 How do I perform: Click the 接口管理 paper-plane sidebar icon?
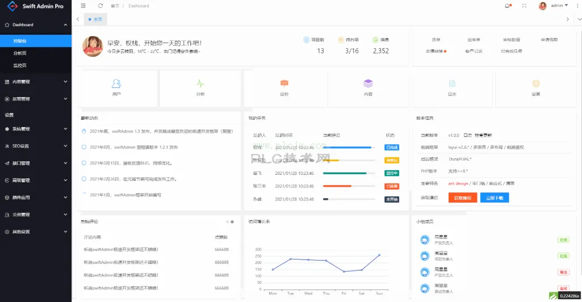coord(7,163)
